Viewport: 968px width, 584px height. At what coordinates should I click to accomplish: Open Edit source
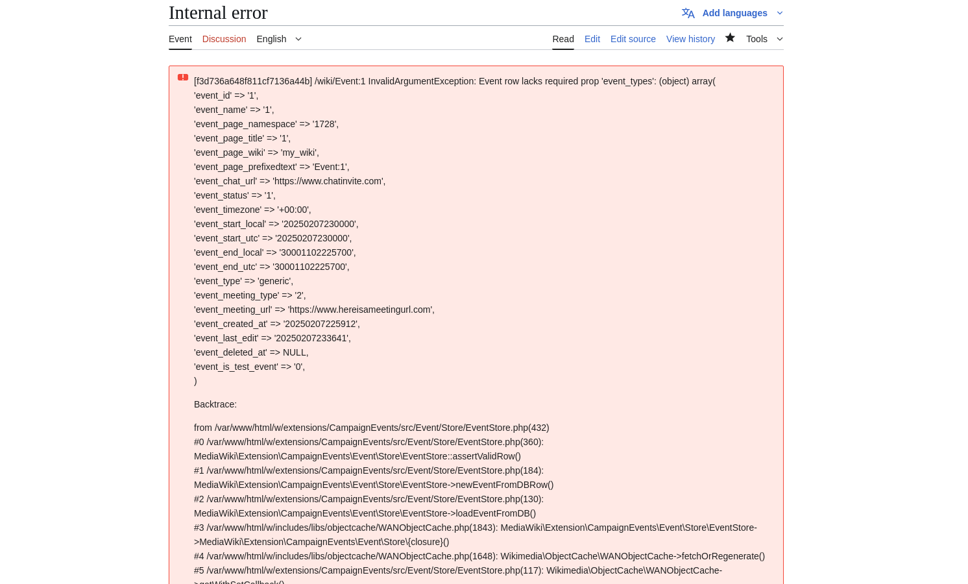[633, 39]
